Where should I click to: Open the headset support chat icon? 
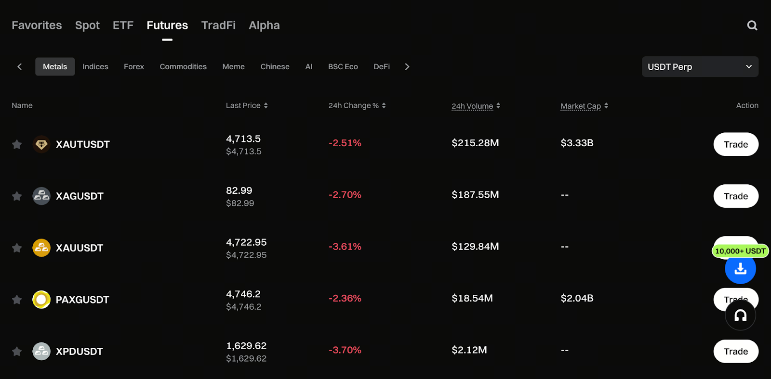(x=740, y=316)
